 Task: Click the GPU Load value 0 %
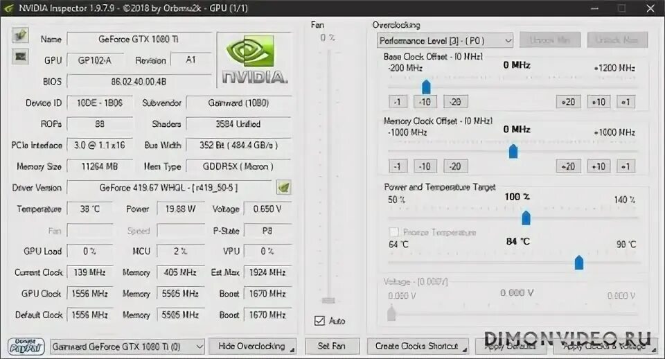tap(90, 251)
